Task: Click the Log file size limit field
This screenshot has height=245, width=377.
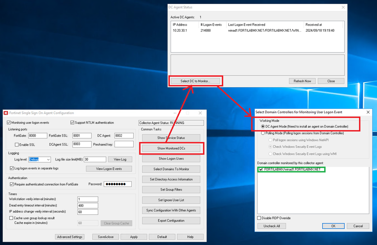Action: [x=95, y=159]
